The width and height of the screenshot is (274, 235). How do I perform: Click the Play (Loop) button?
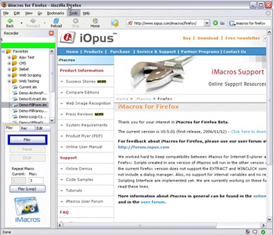pyautogui.click(x=27, y=189)
